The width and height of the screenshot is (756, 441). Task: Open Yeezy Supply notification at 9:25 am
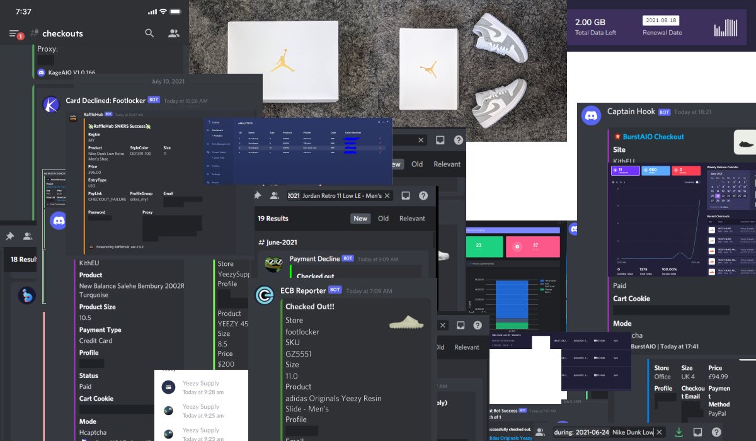point(200,411)
